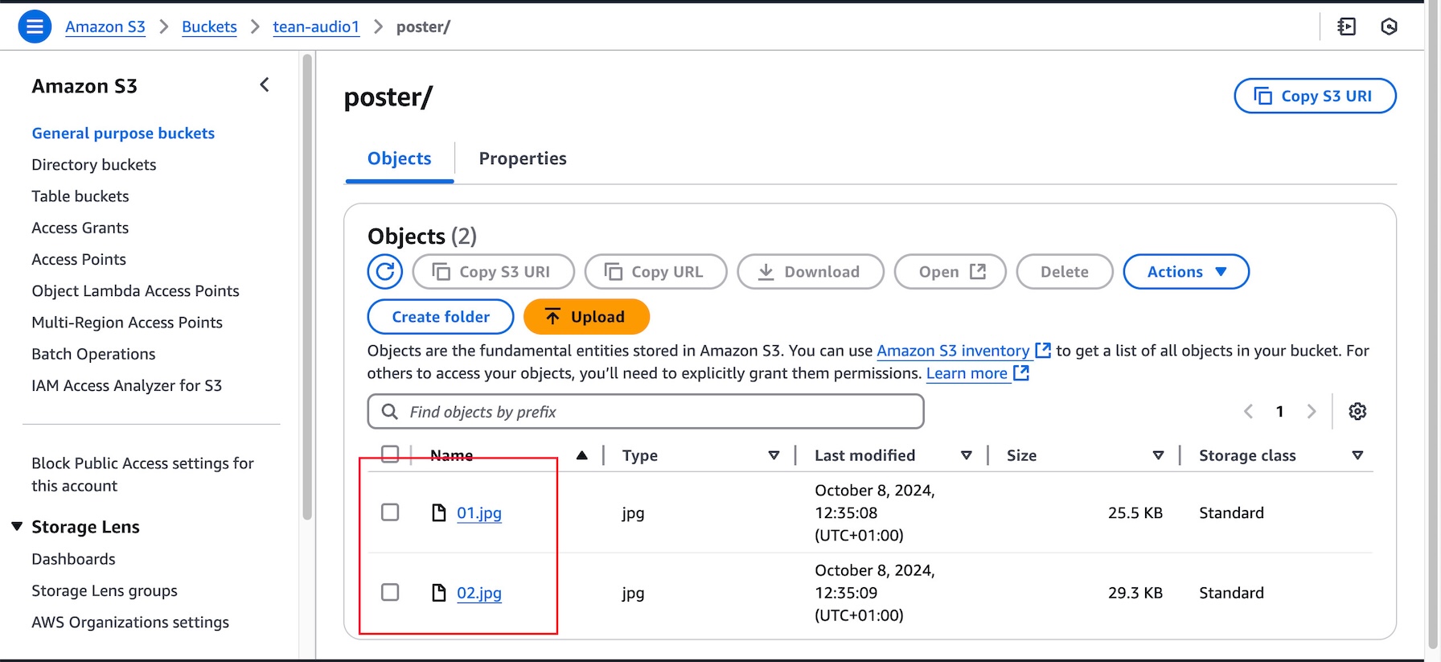Switch to the Properties tab
The width and height of the screenshot is (1441, 662).
tap(523, 158)
